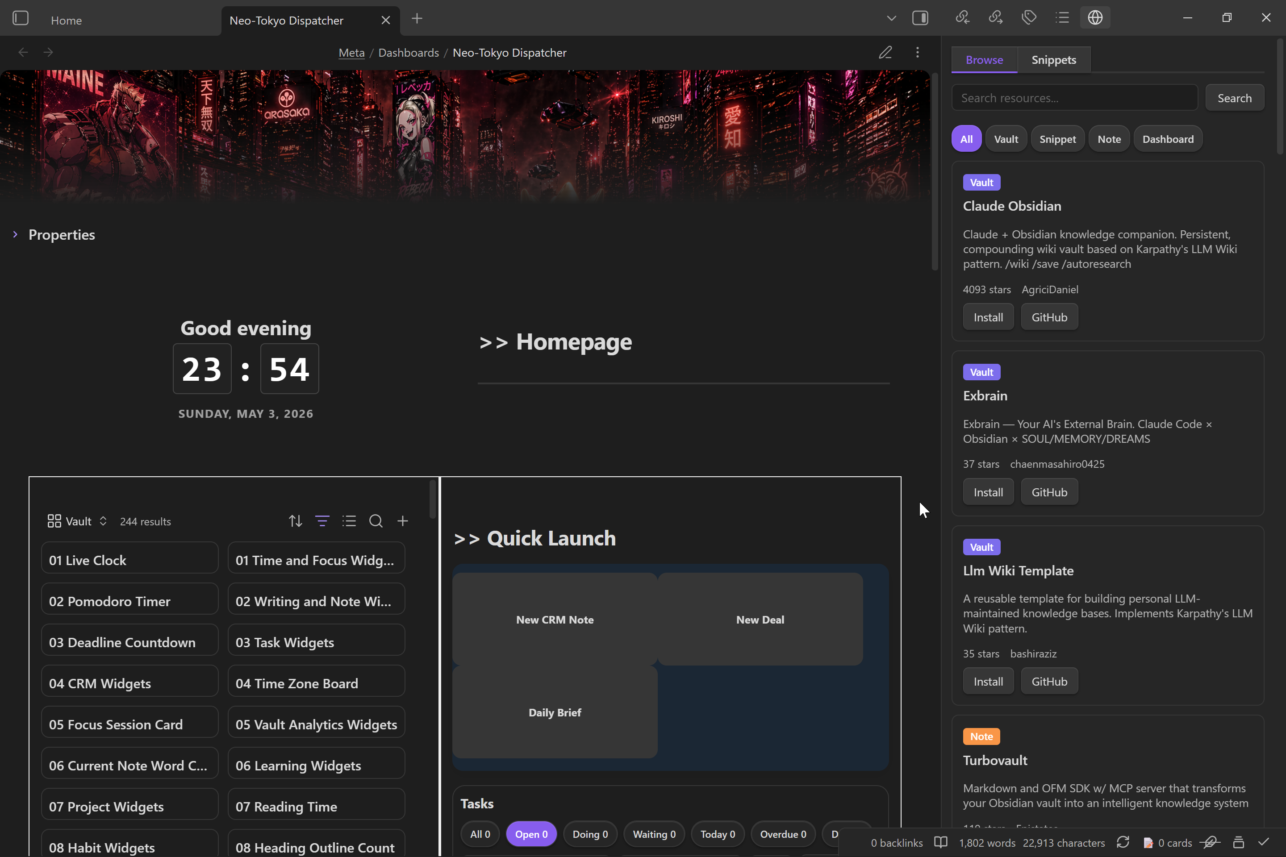Screen dimensions: 1286x857
Task: Open GitHub for Exbrain
Action: (x=1049, y=492)
